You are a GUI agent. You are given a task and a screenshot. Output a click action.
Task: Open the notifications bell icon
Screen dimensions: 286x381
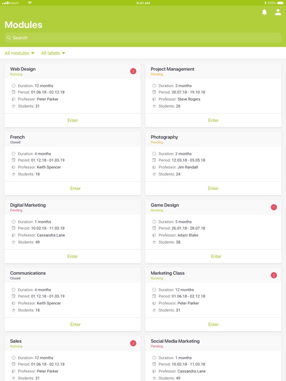264,12
